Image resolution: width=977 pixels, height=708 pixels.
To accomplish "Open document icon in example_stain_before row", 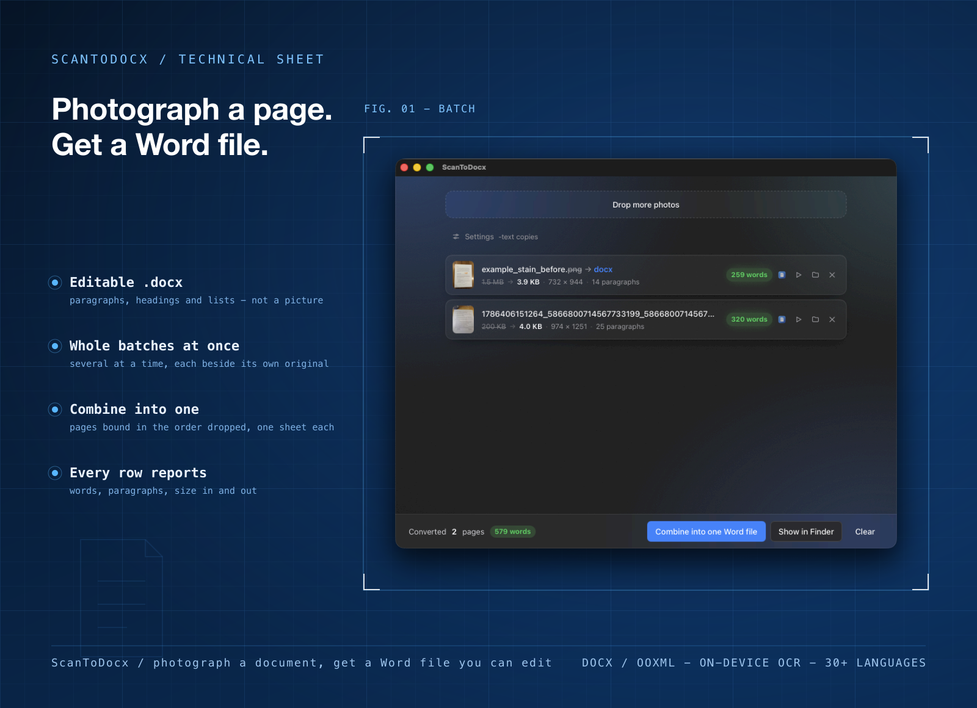I will [x=782, y=275].
